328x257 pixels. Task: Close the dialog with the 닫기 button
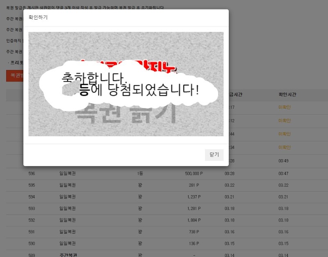pos(214,155)
